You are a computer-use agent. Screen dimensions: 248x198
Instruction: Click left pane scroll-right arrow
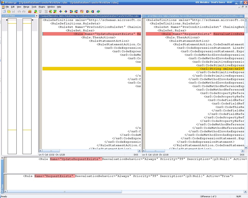point(139,151)
